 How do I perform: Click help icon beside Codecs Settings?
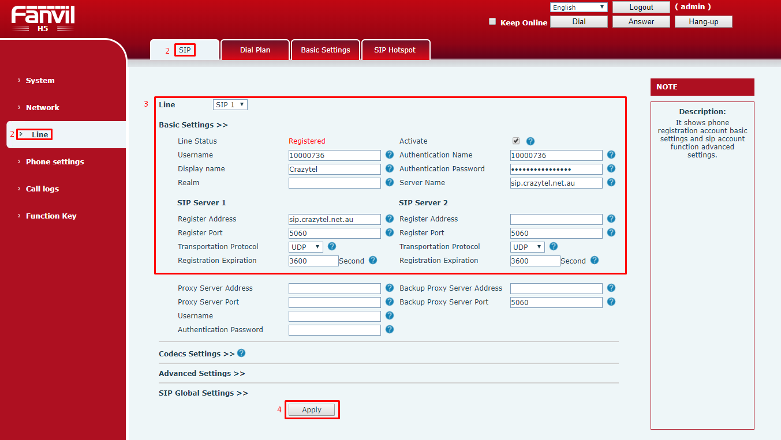point(241,353)
